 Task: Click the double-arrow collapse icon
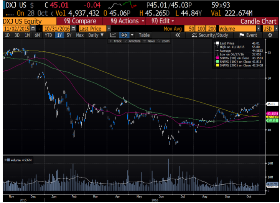point(178,35)
